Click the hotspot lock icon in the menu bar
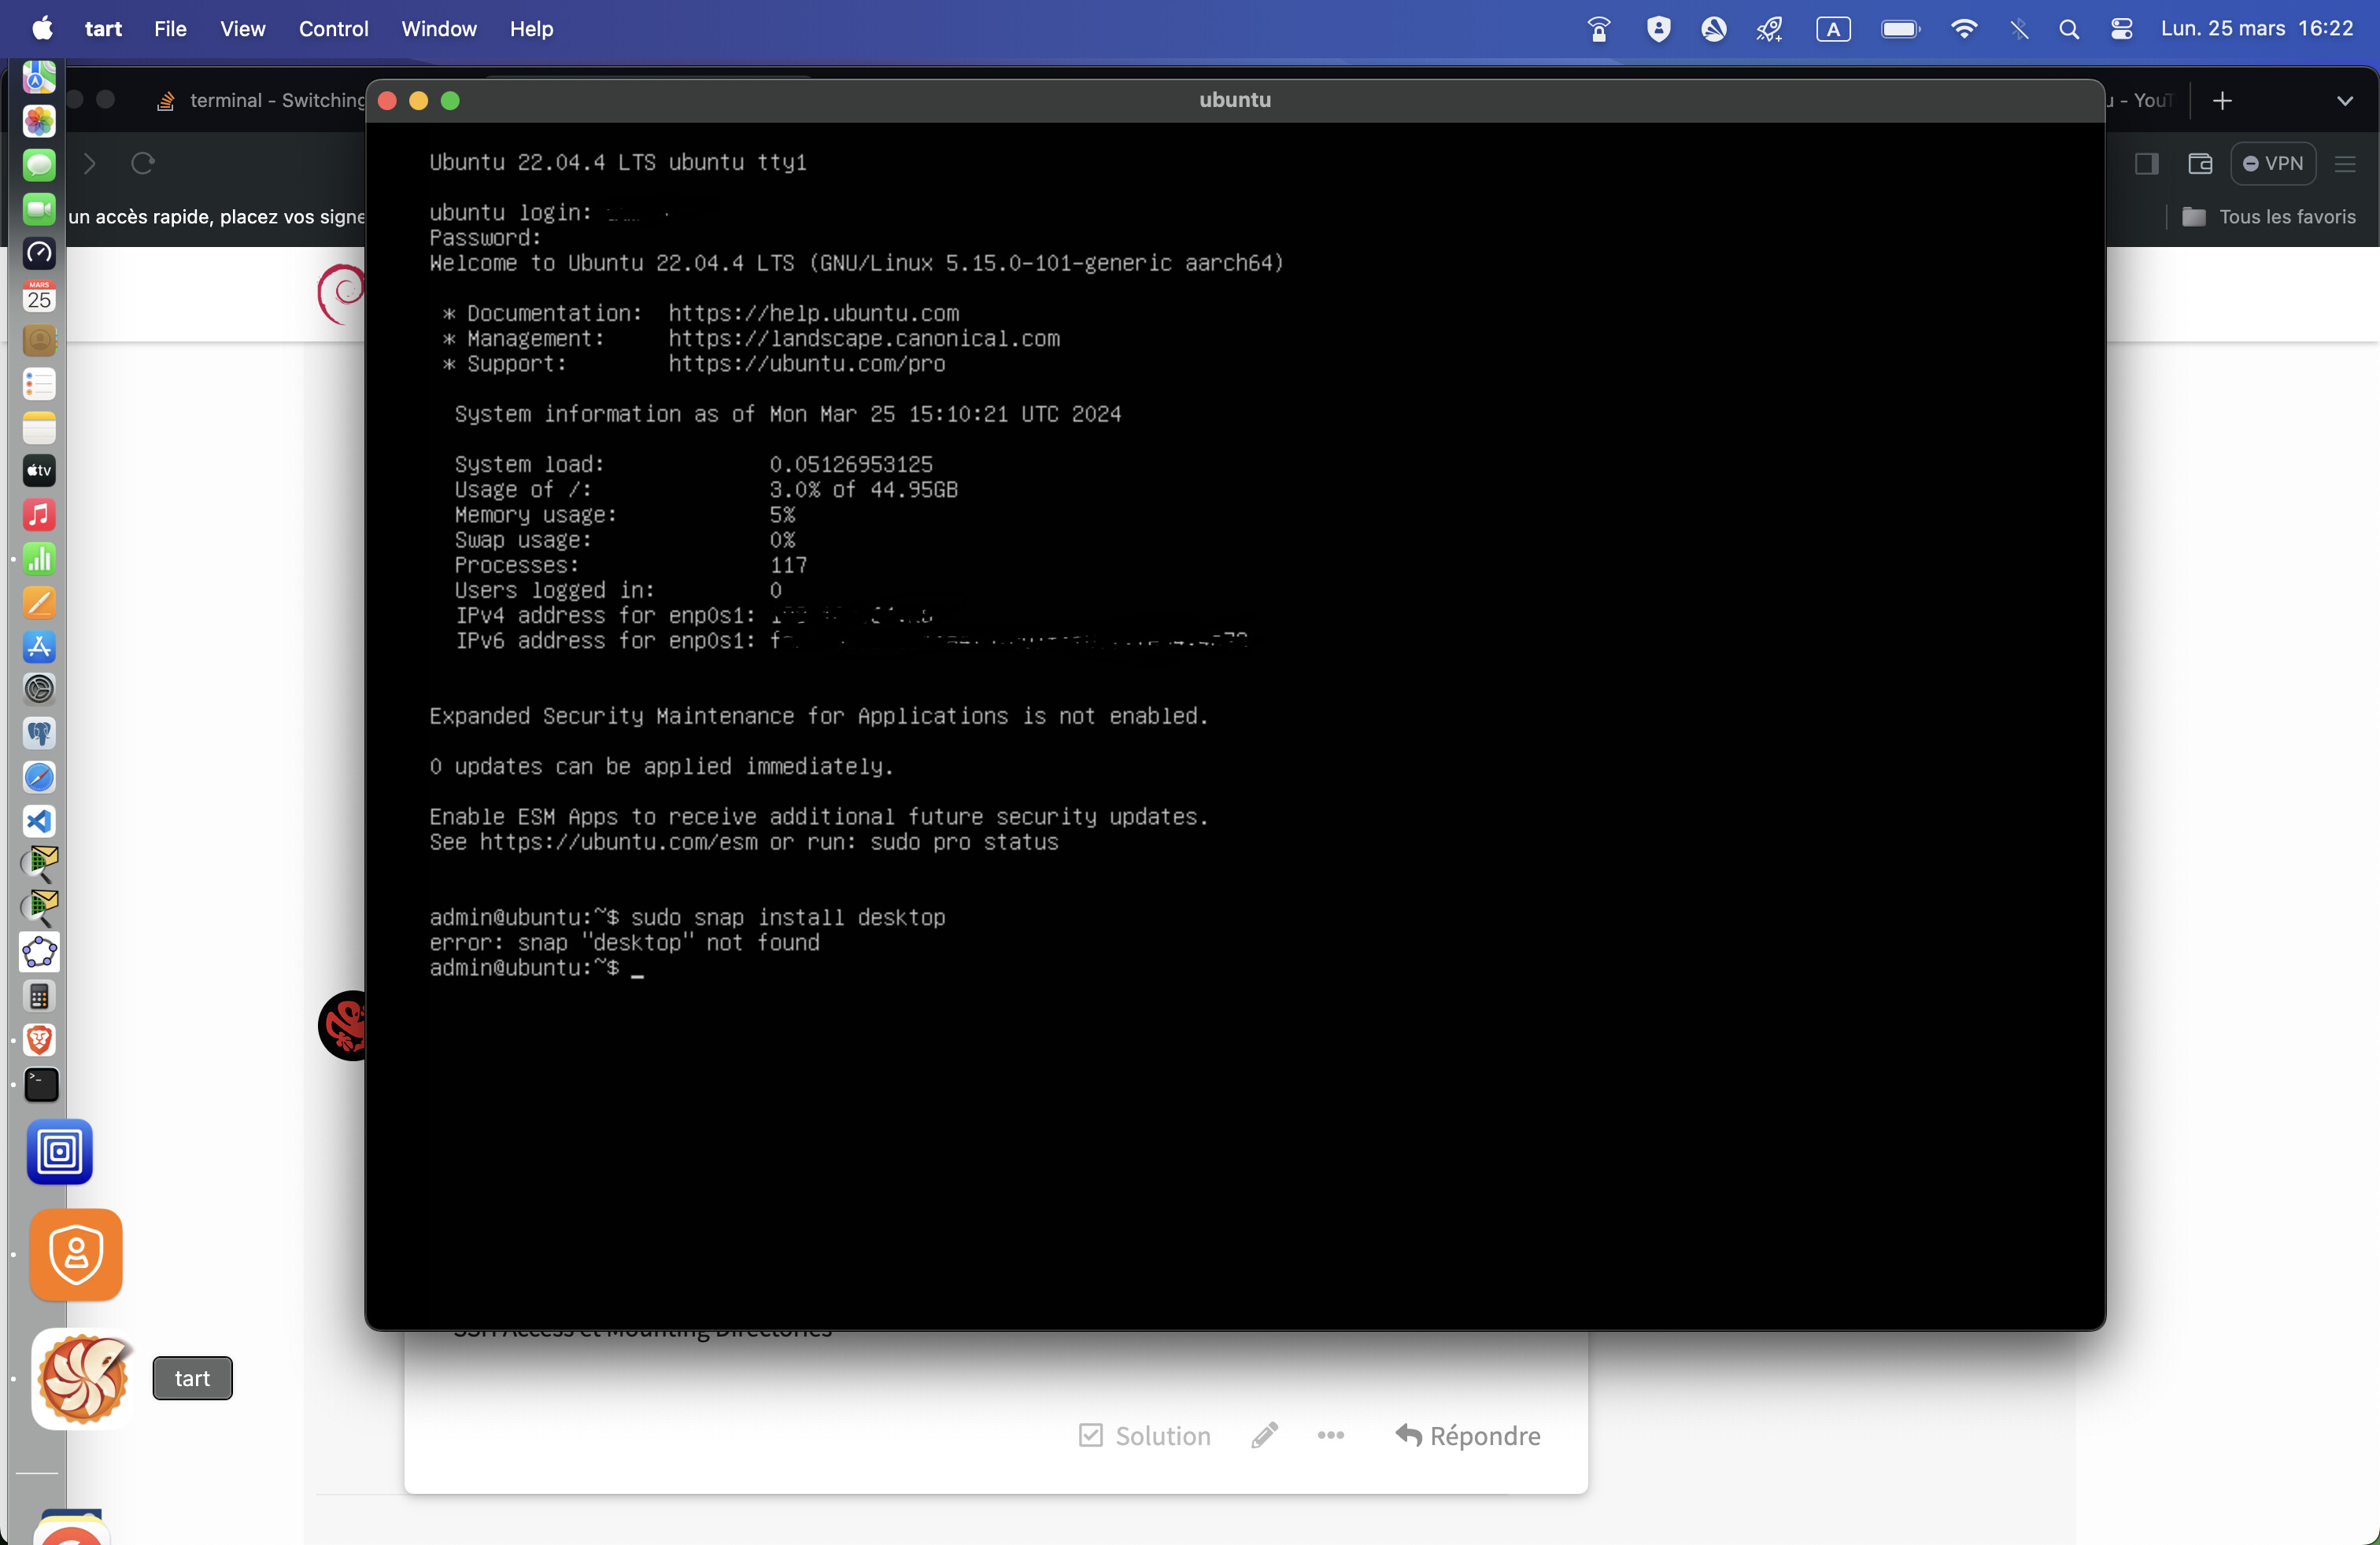2380x1545 pixels. pos(1599,29)
